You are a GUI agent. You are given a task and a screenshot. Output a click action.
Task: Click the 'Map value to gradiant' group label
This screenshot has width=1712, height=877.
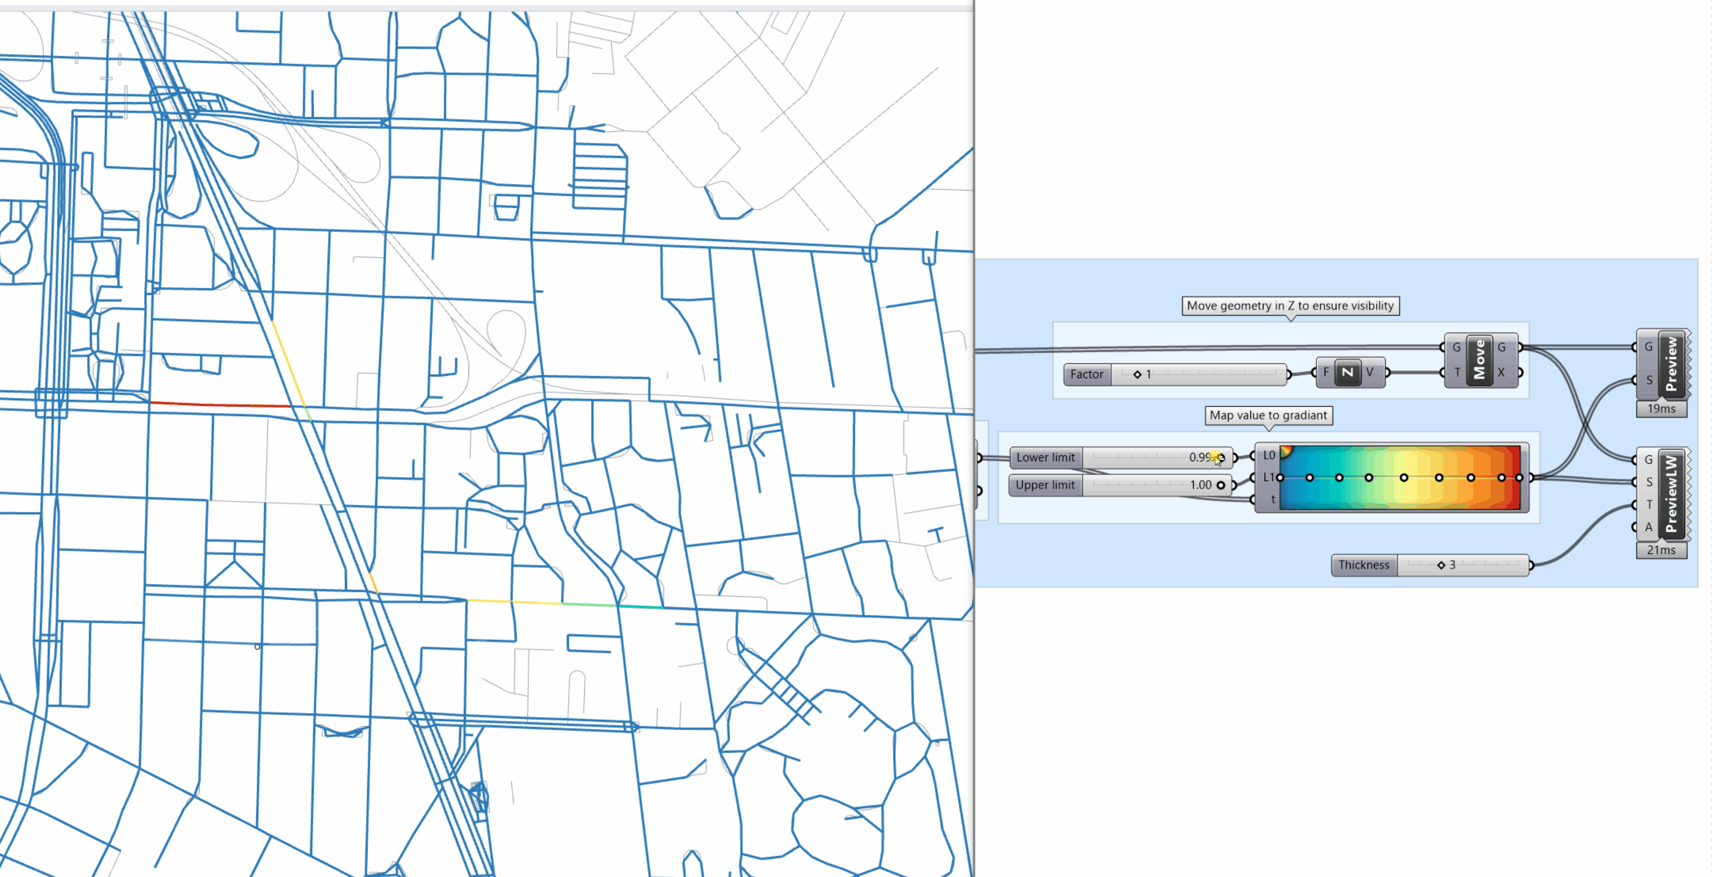click(1268, 415)
